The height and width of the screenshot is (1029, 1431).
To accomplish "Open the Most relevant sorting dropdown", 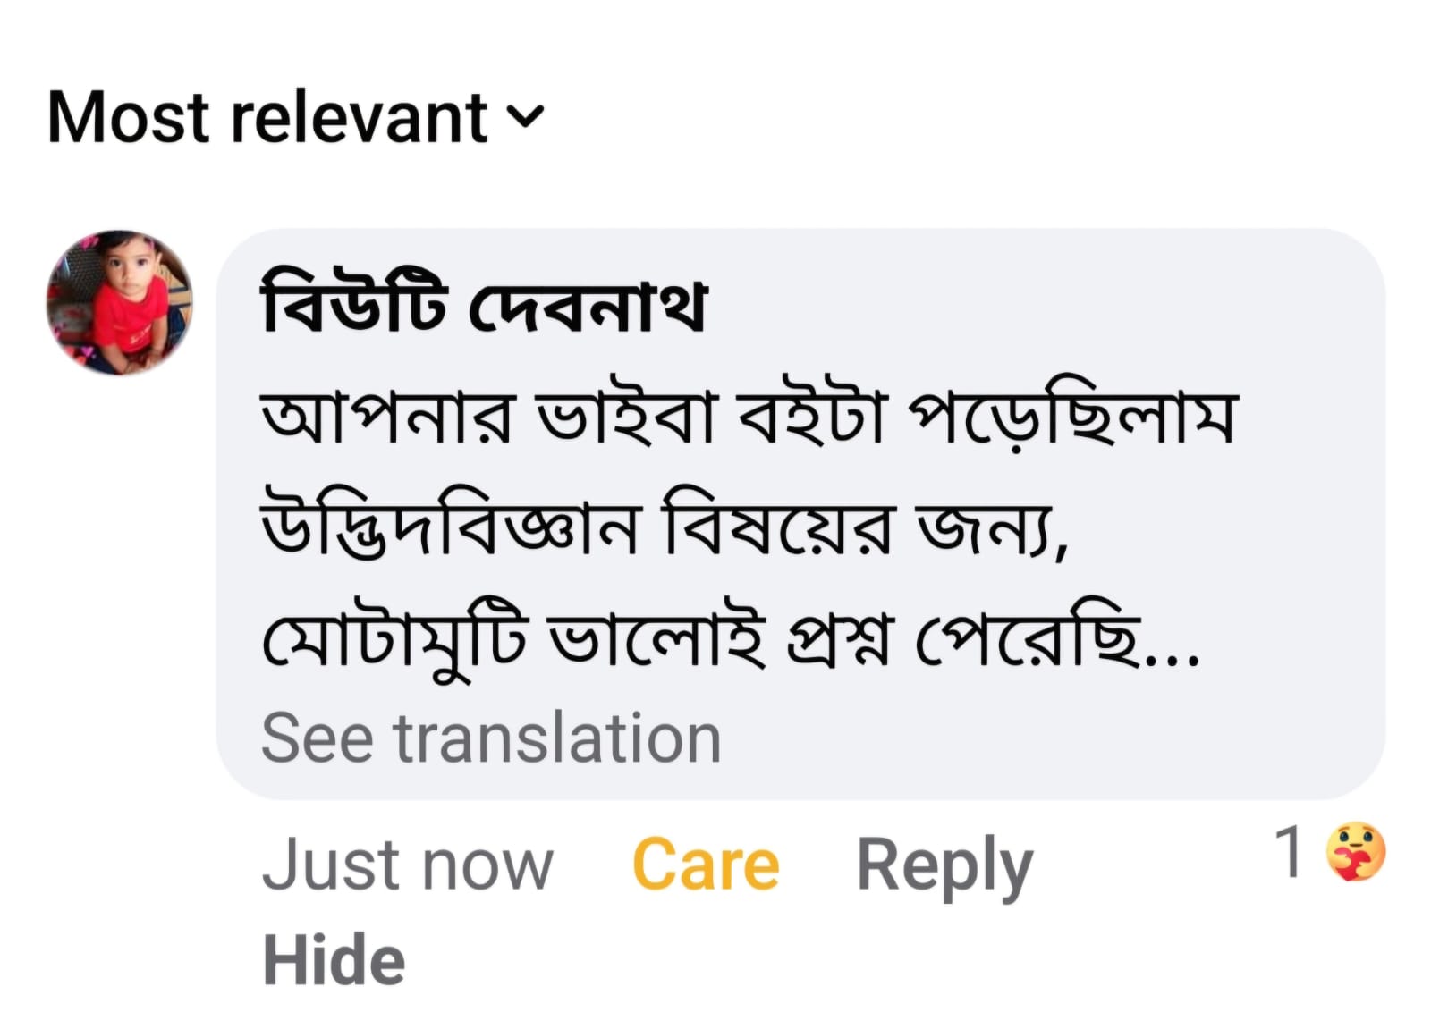I will (x=268, y=117).
